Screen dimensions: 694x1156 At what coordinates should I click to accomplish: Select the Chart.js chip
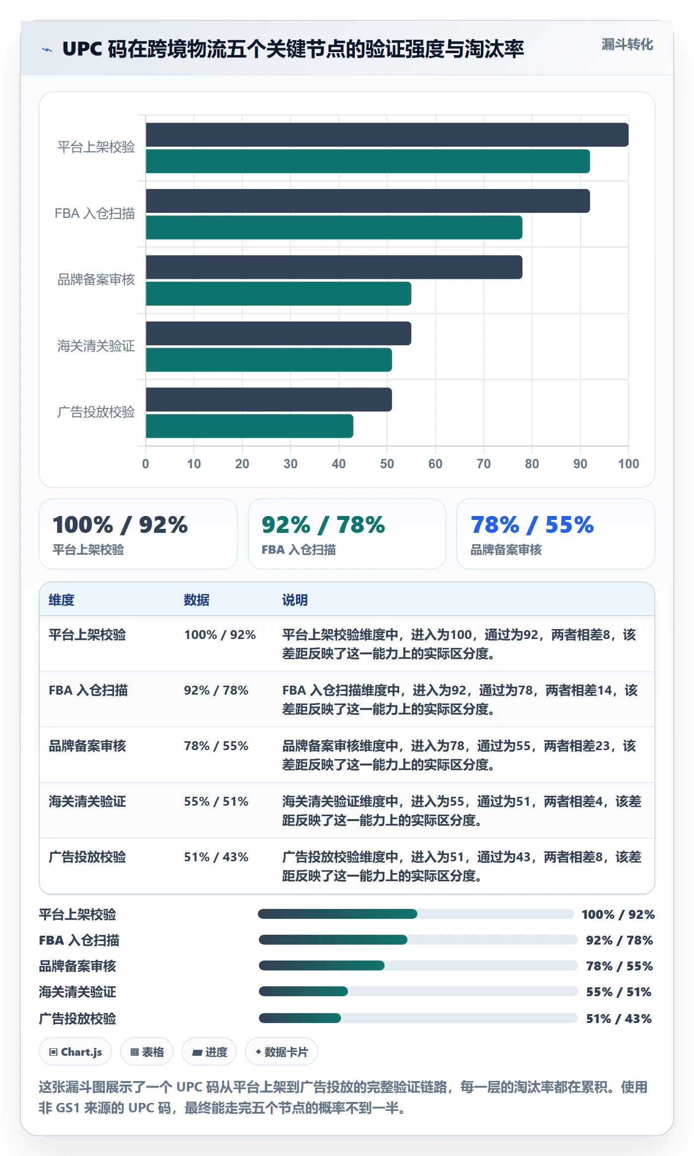point(75,1052)
